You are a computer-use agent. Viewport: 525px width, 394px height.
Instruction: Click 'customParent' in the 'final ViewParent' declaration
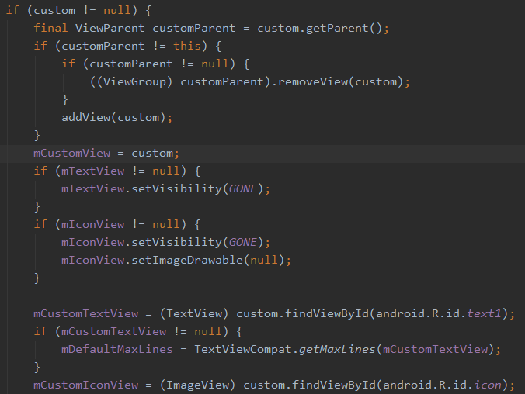194,28
